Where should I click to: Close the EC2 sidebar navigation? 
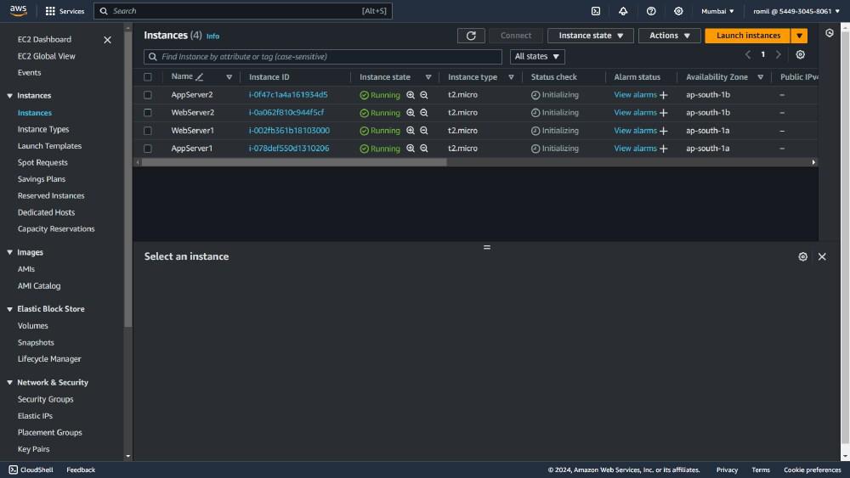point(107,40)
